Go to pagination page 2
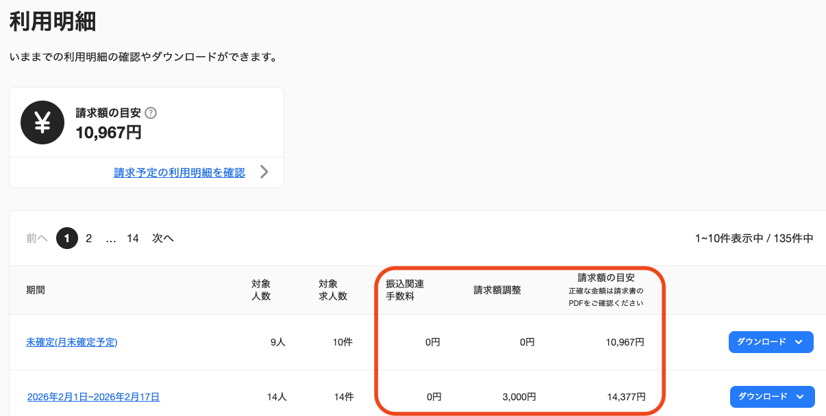 [89, 238]
